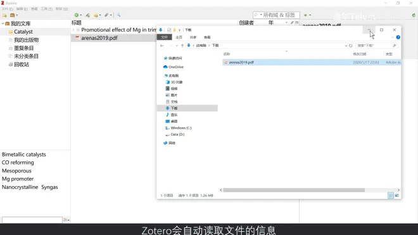Click the green New Item plus button
The image size is (418, 235).
coord(77,15)
